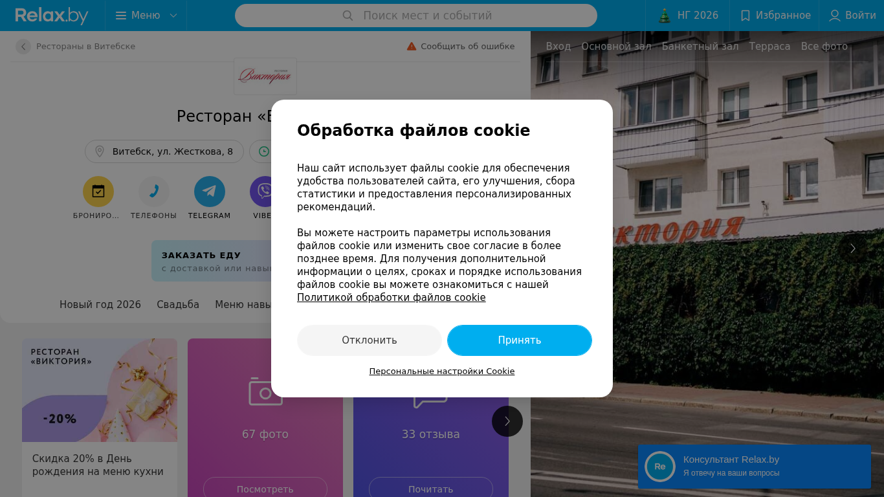Open the Telegram contact icon
The height and width of the screenshot is (497, 884).
[210, 192]
